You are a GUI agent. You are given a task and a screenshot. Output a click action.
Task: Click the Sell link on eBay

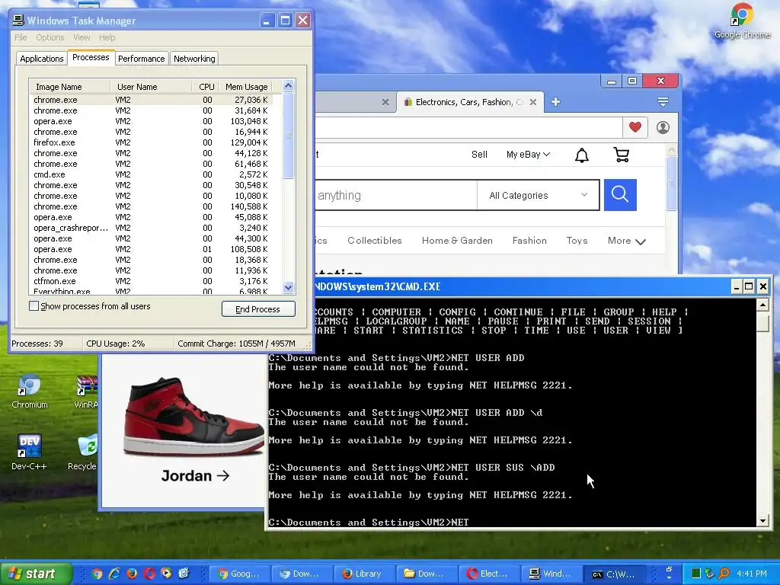[x=479, y=155]
